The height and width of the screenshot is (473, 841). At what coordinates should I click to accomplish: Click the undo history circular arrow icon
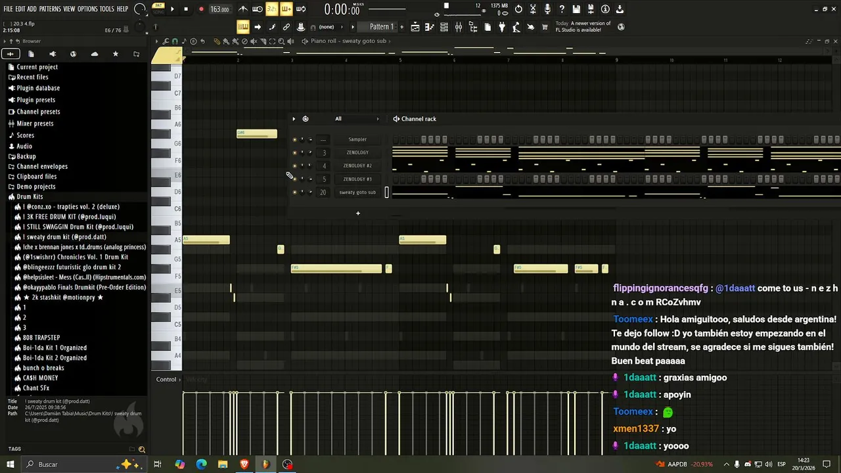click(x=518, y=9)
